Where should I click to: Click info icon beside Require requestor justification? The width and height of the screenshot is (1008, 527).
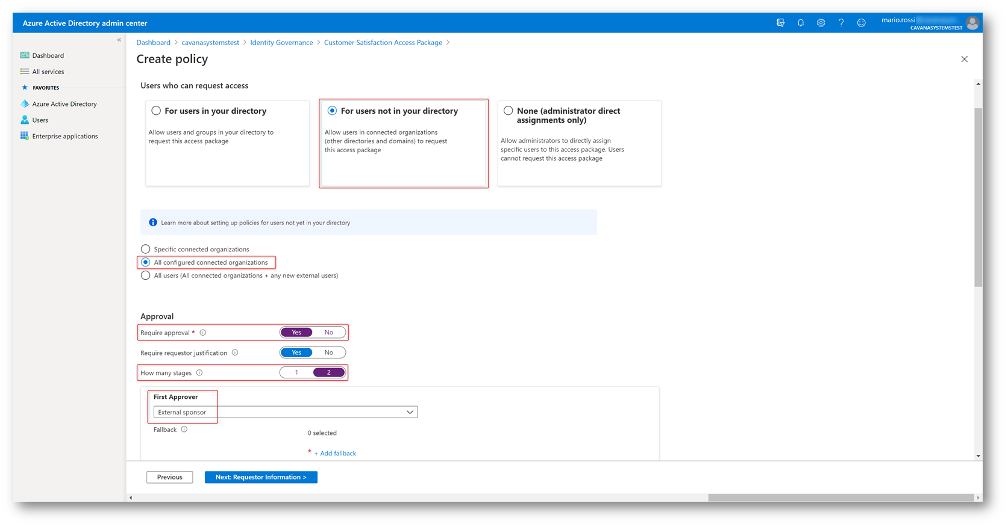click(235, 353)
